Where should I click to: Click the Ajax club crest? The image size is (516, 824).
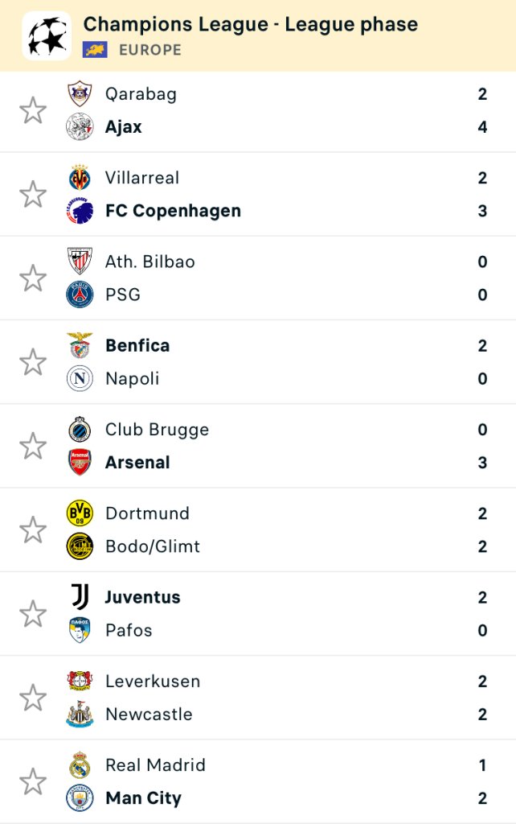(x=80, y=127)
